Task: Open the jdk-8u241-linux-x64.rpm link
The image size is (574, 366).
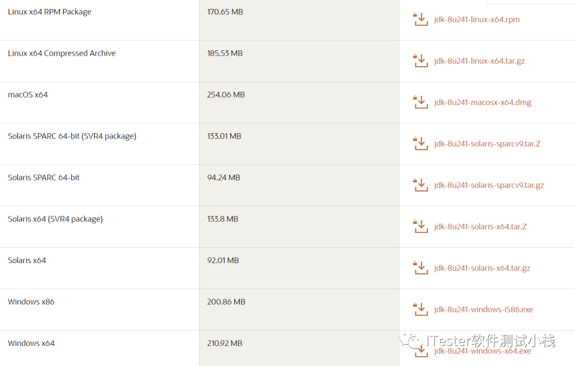Action: (x=477, y=20)
